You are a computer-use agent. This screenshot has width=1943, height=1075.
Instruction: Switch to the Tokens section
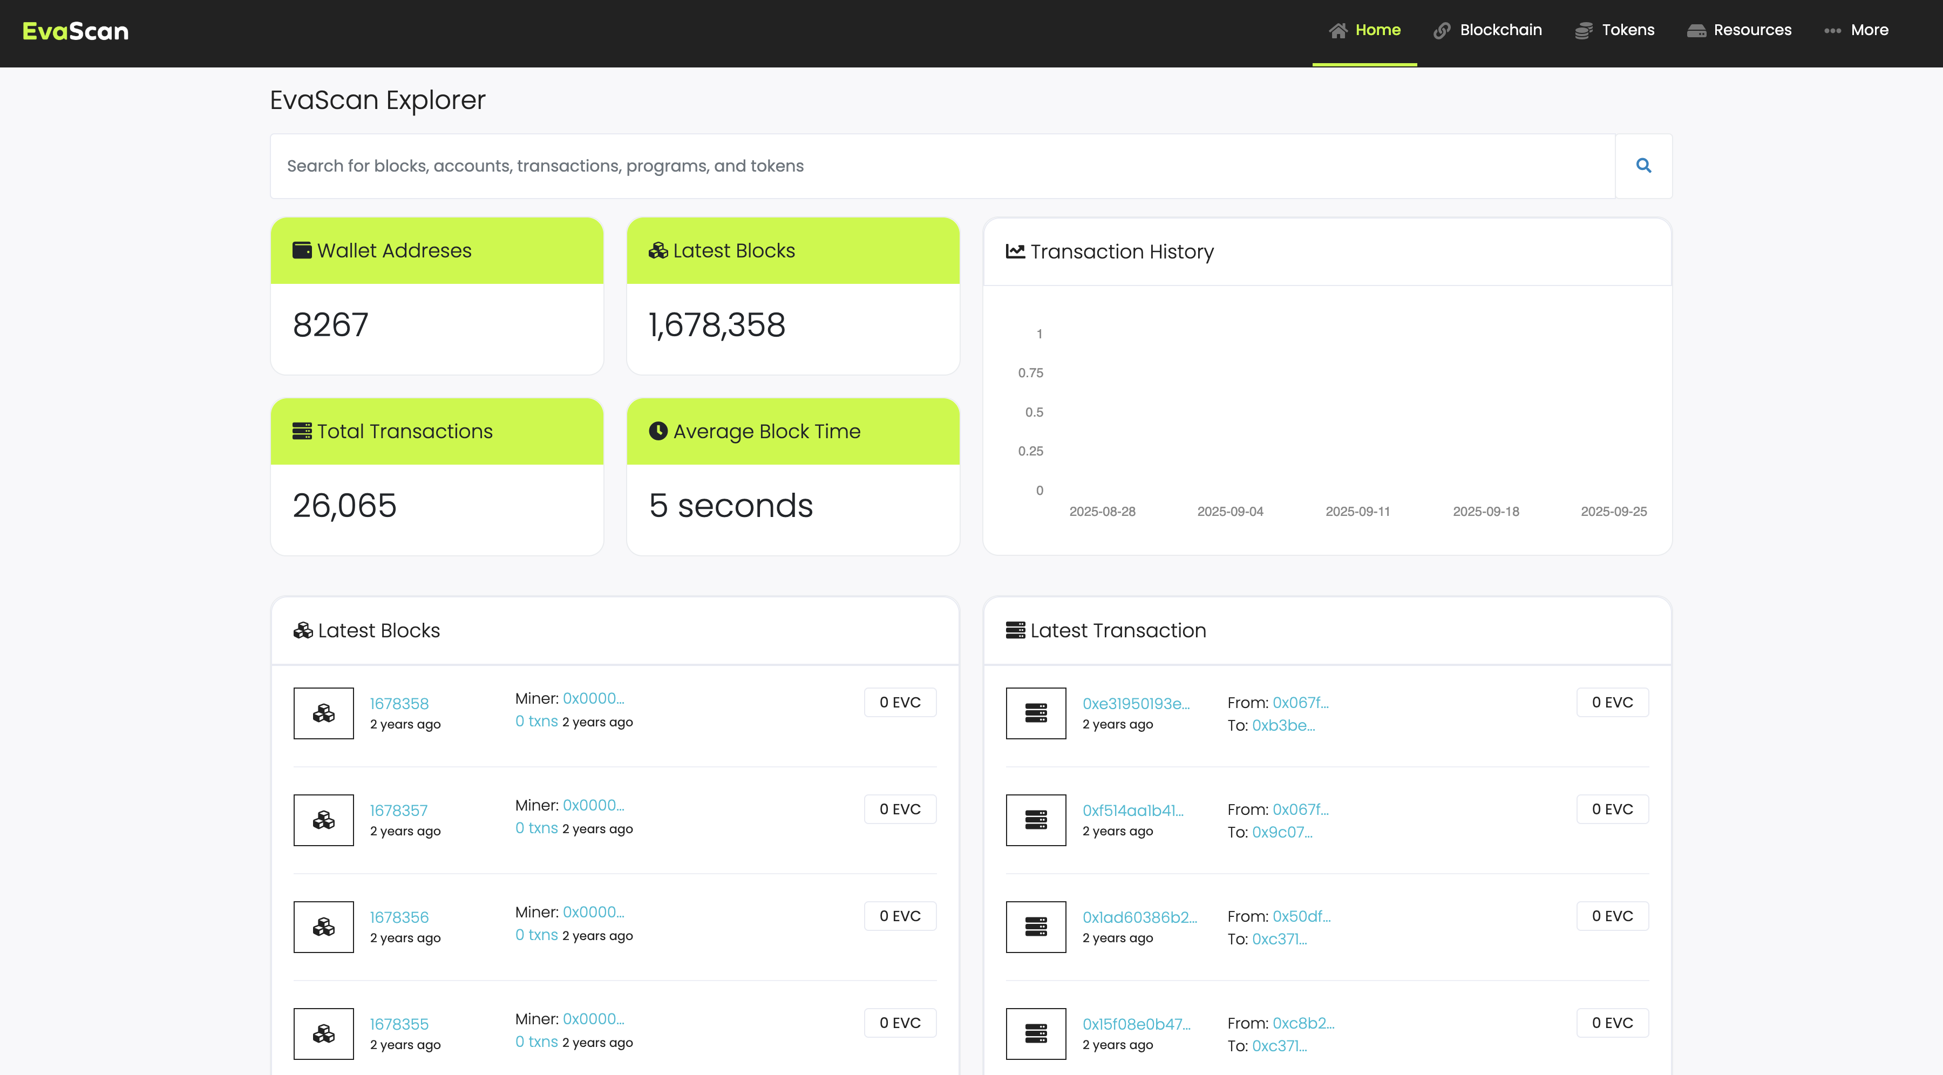coord(1614,30)
